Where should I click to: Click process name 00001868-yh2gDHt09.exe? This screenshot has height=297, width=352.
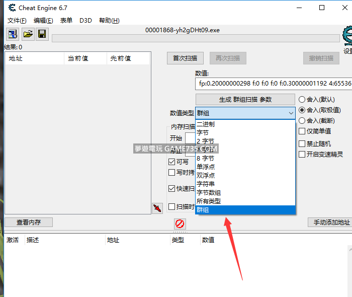point(183,30)
